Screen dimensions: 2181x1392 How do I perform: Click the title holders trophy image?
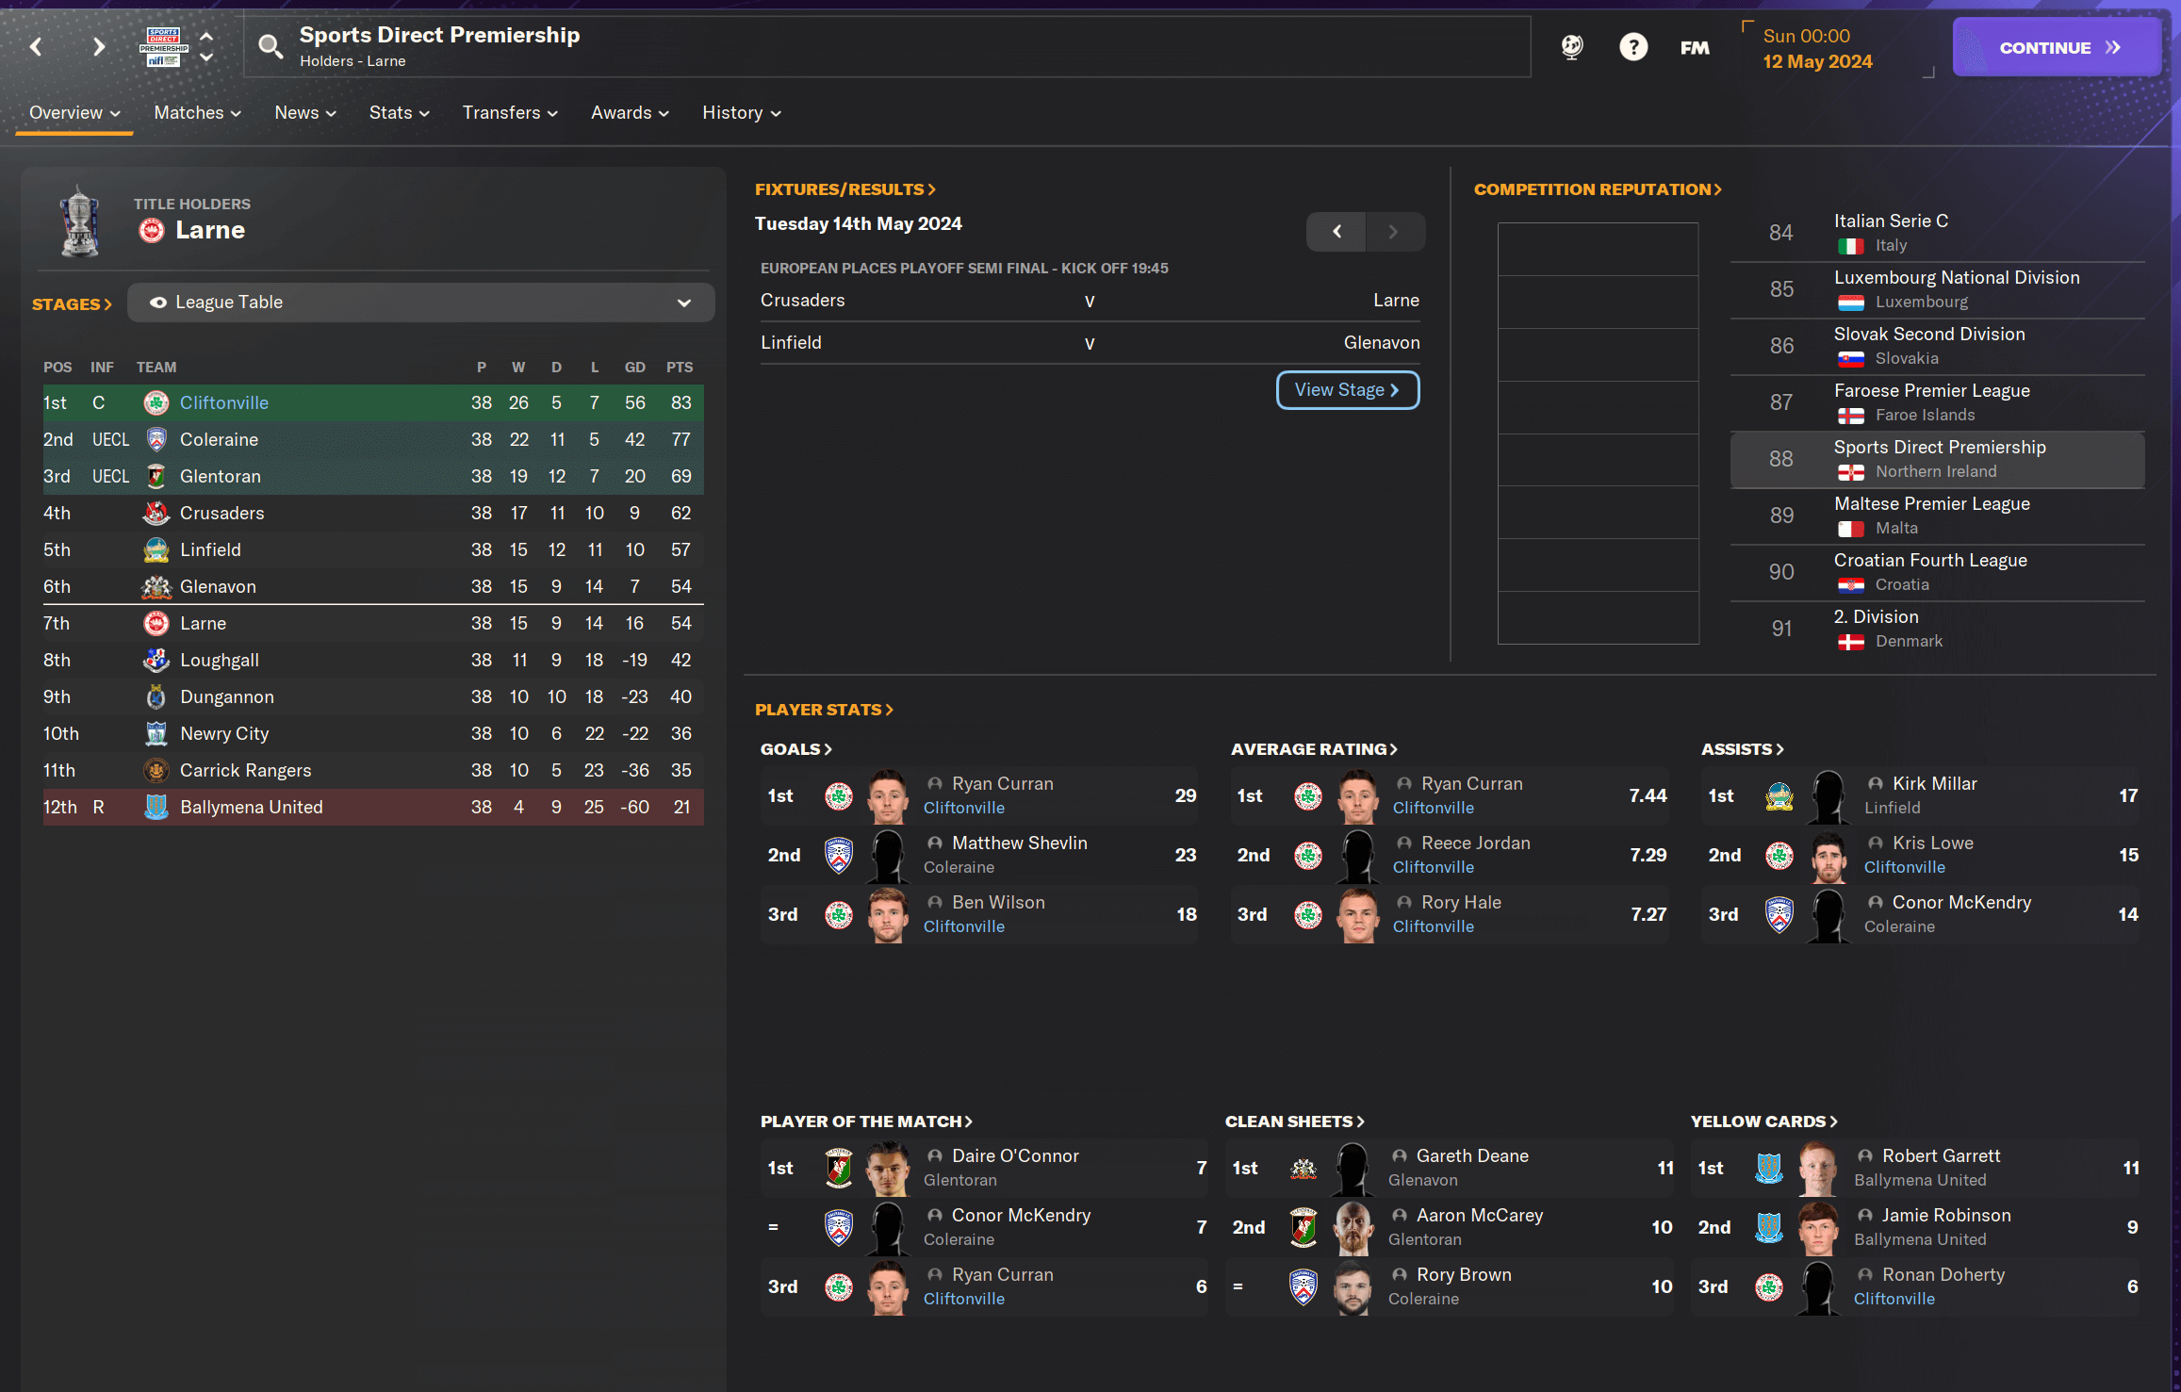80,221
